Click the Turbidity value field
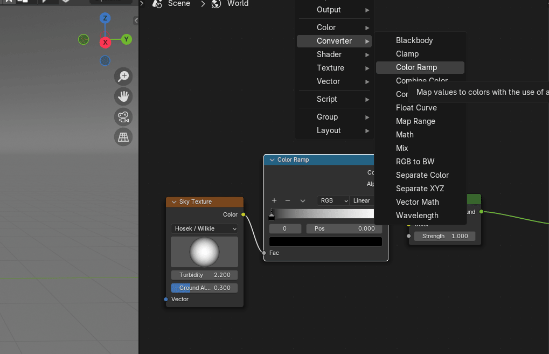 (x=204, y=275)
